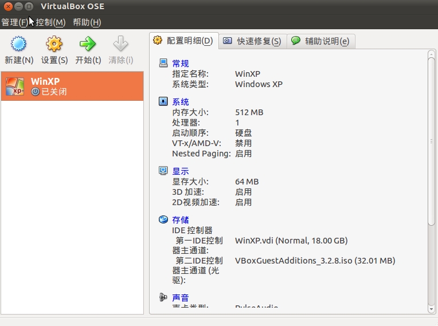The width and height of the screenshot is (438, 326).
Task: Click the 512 MB memory value
Action: [249, 112]
